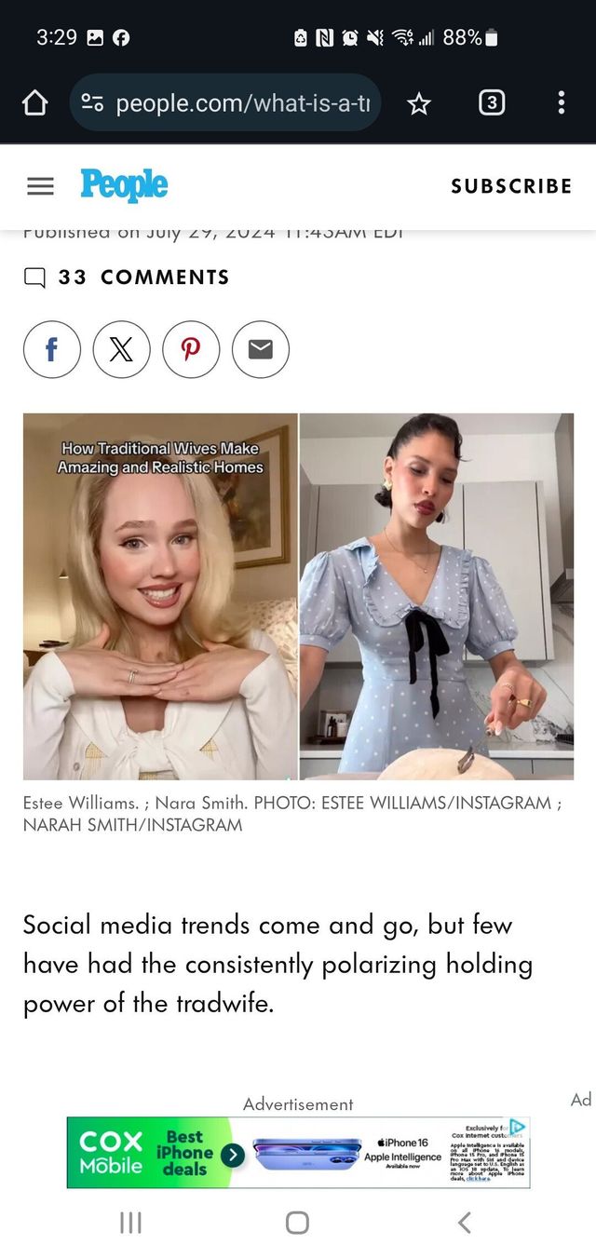Focus the people.com address bar
Viewport: 596px width, 1258px height.
coord(242,102)
